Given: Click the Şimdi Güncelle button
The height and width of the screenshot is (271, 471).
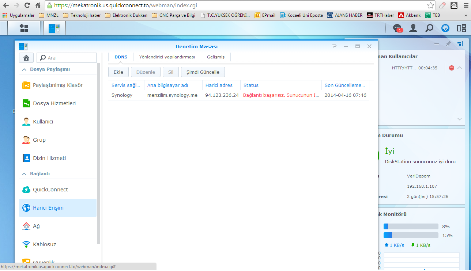Looking at the screenshot, I should point(203,72).
